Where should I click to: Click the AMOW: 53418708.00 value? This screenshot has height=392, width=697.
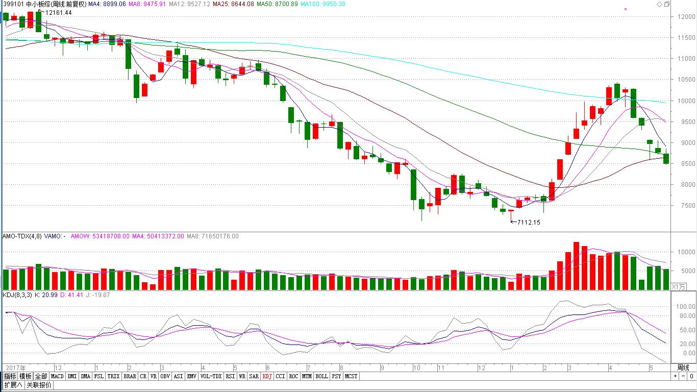[x=100, y=236]
